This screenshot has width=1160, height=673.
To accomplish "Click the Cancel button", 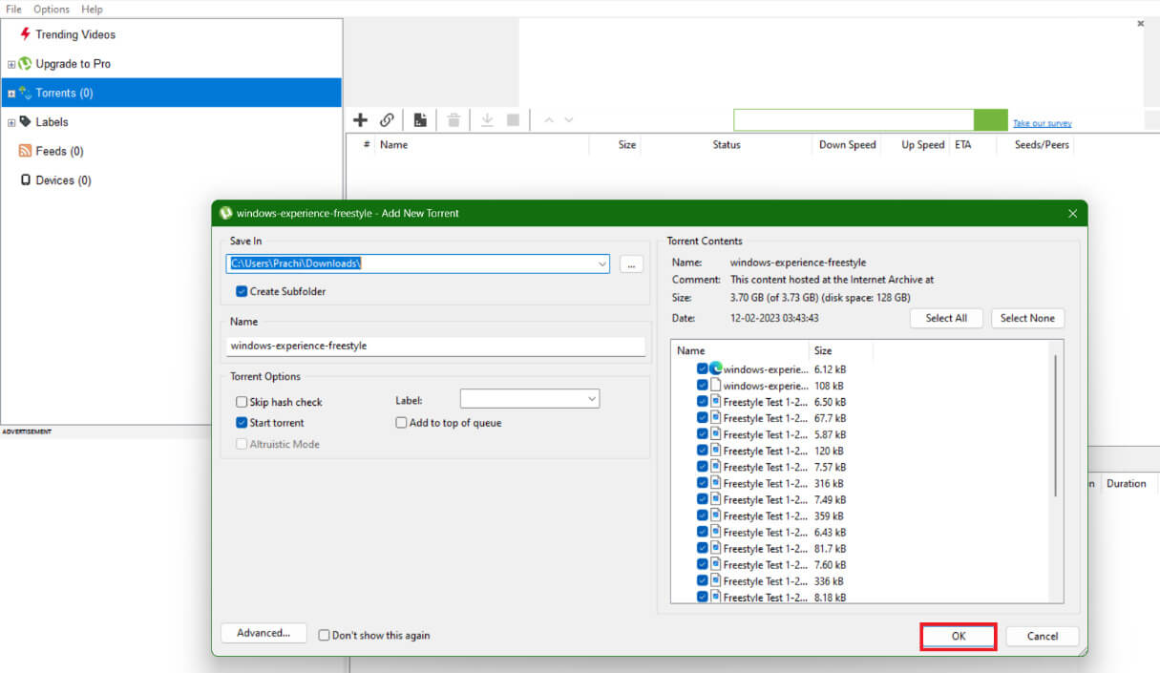I will tap(1043, 636).
